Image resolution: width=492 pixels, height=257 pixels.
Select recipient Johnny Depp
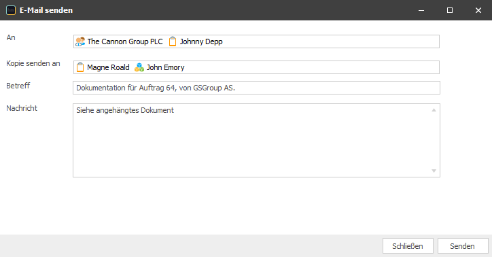(x=201, y=41)
